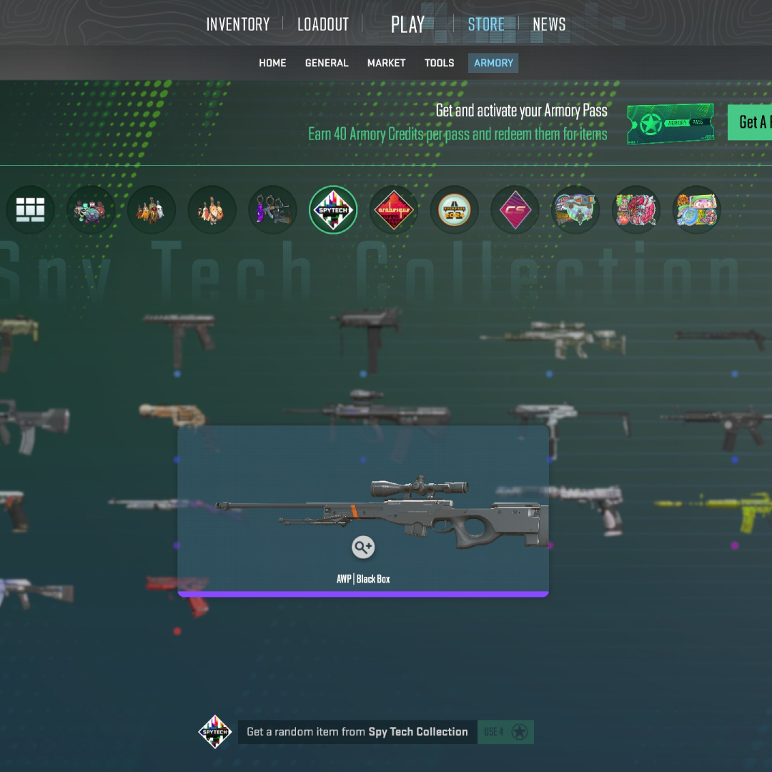Open the all-collections grid view icon
Image resolution: width=772 pixels, height=772 pixels.
click(30, 209)
